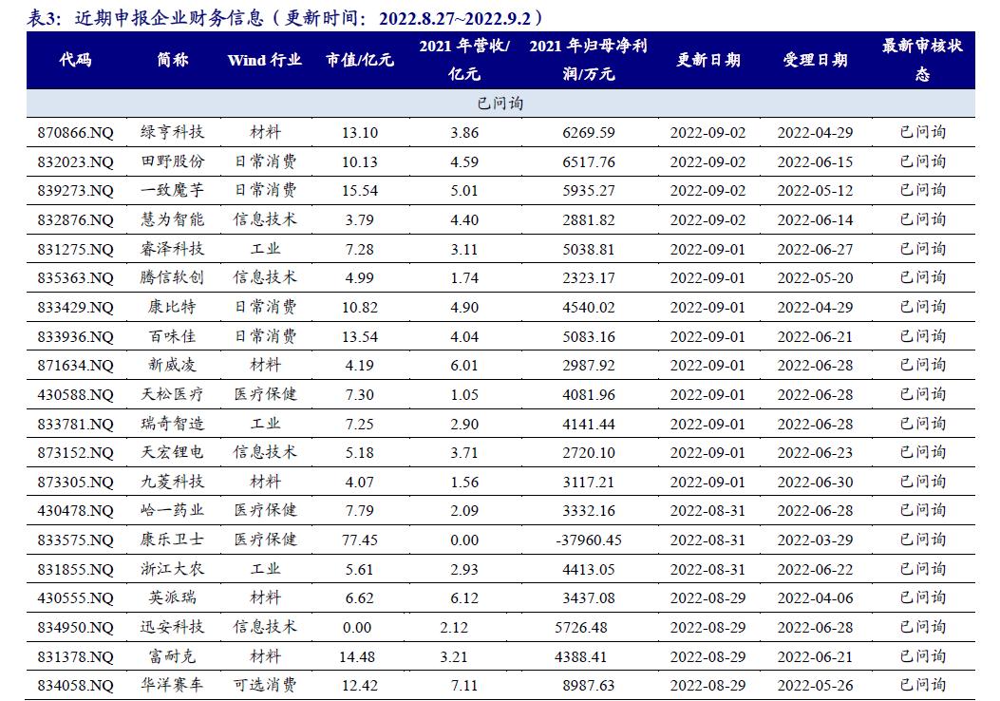Select company name 迅安科技
The height and width of the screenshot is (701, 1000).
click(x=172, y=627)
